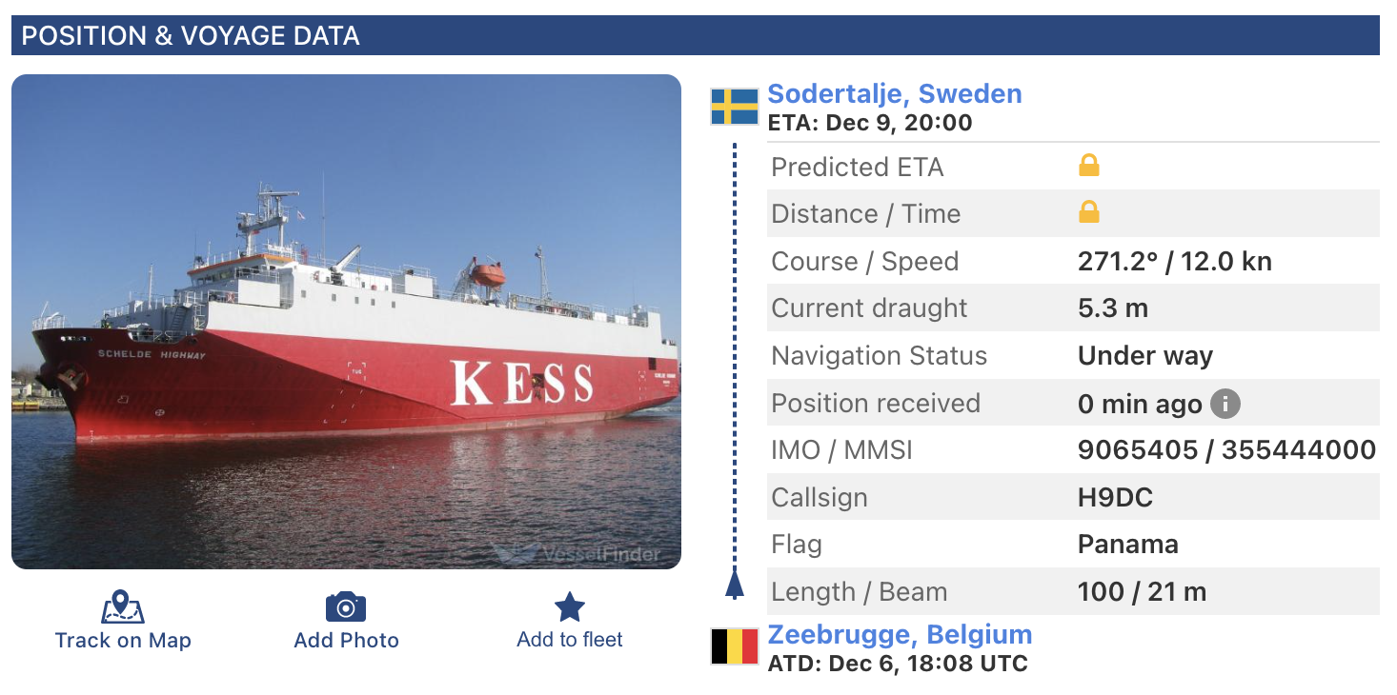Click the Distance / Time lock icon

1088,213
